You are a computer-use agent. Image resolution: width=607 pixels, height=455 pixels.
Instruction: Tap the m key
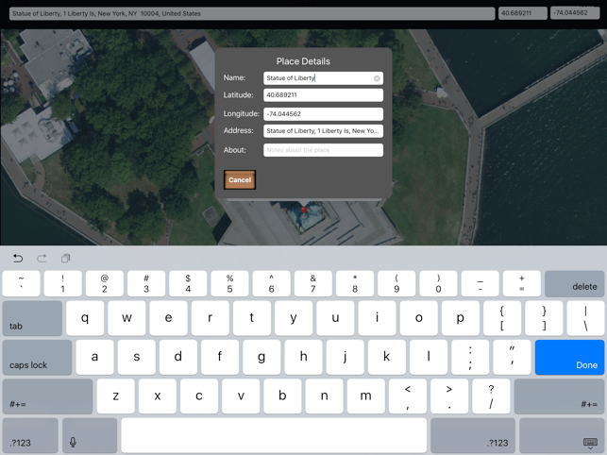tap(366, 396)
